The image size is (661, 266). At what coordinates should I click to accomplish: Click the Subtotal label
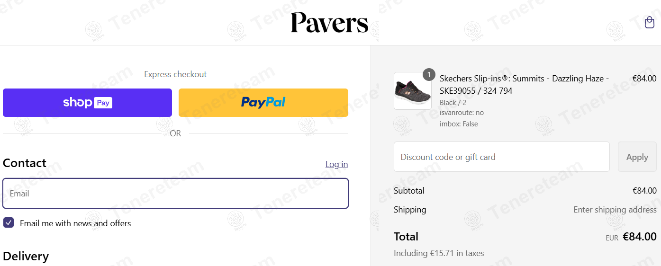[409, 191]
